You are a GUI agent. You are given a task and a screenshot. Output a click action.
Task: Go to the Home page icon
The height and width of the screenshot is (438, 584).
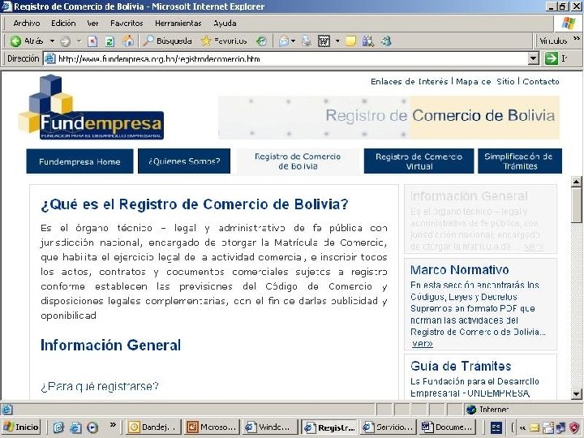[128, 41]
